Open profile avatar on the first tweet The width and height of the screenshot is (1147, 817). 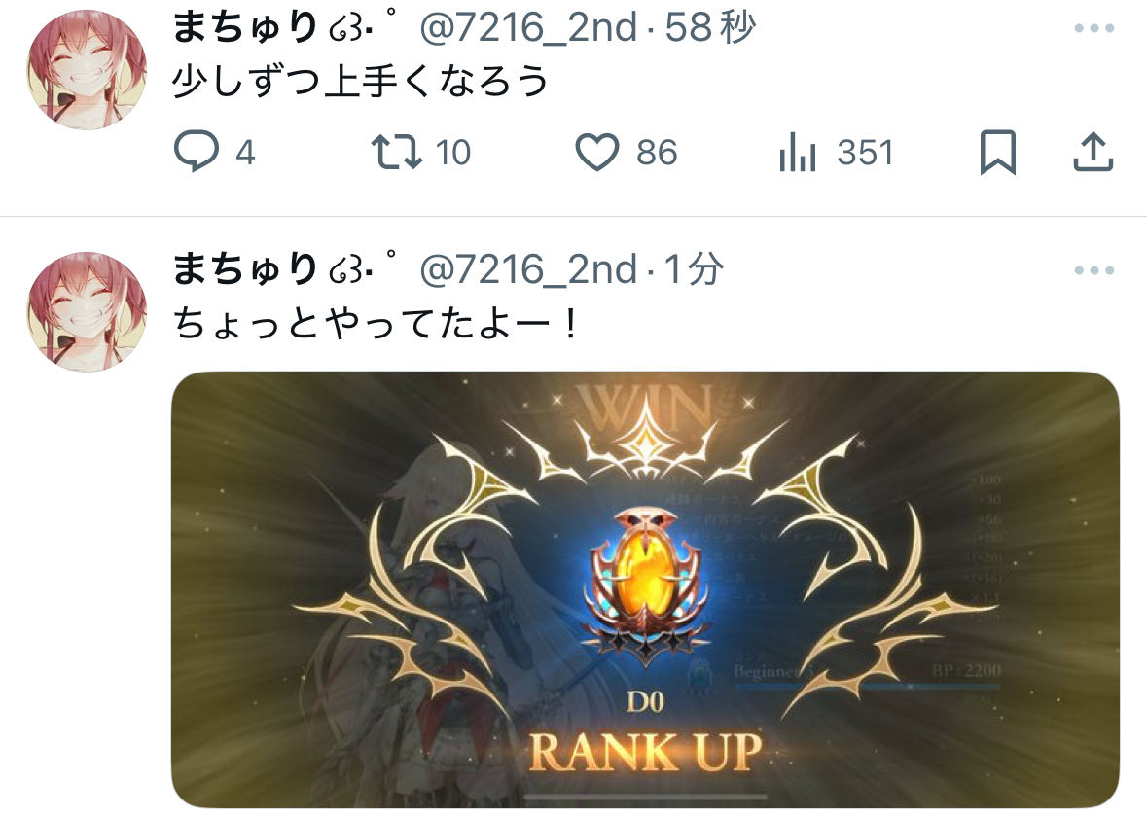[87, 69]
